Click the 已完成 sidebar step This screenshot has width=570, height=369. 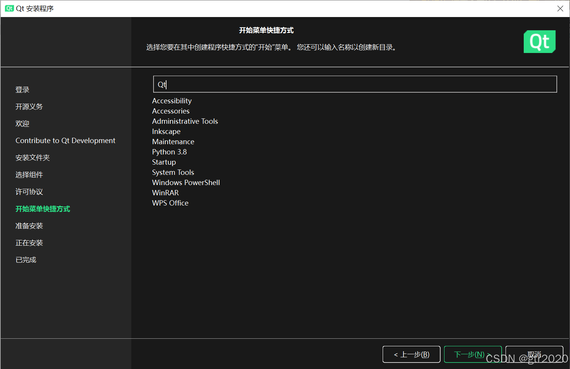pyautogui.click(x=26, y=260)
